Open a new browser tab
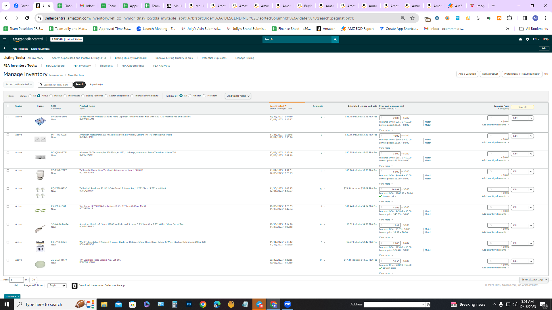 pyautogui.click(x=493, y=6)
